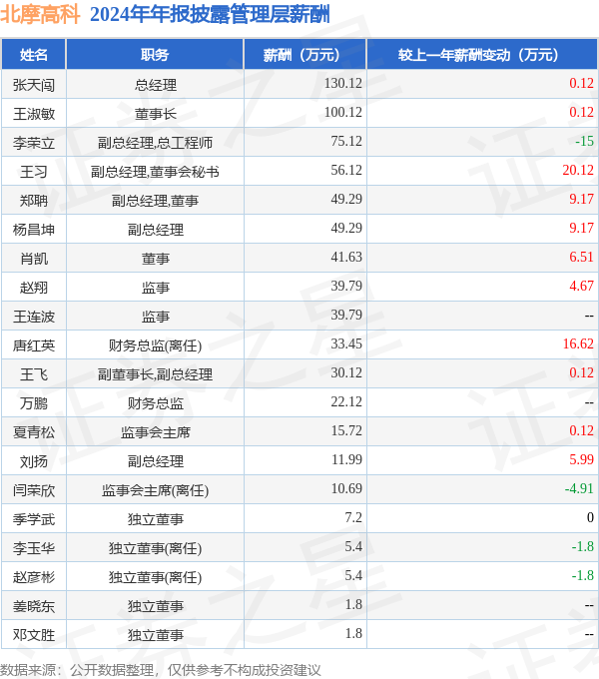This screenshot has width=599, height=679.
Task: Click the change value 5.99
Action: [x=581, y=460]
